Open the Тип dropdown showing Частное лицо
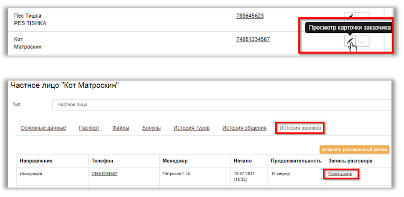The width and height of the screenshot is (404, 197). tap(221, 104)
